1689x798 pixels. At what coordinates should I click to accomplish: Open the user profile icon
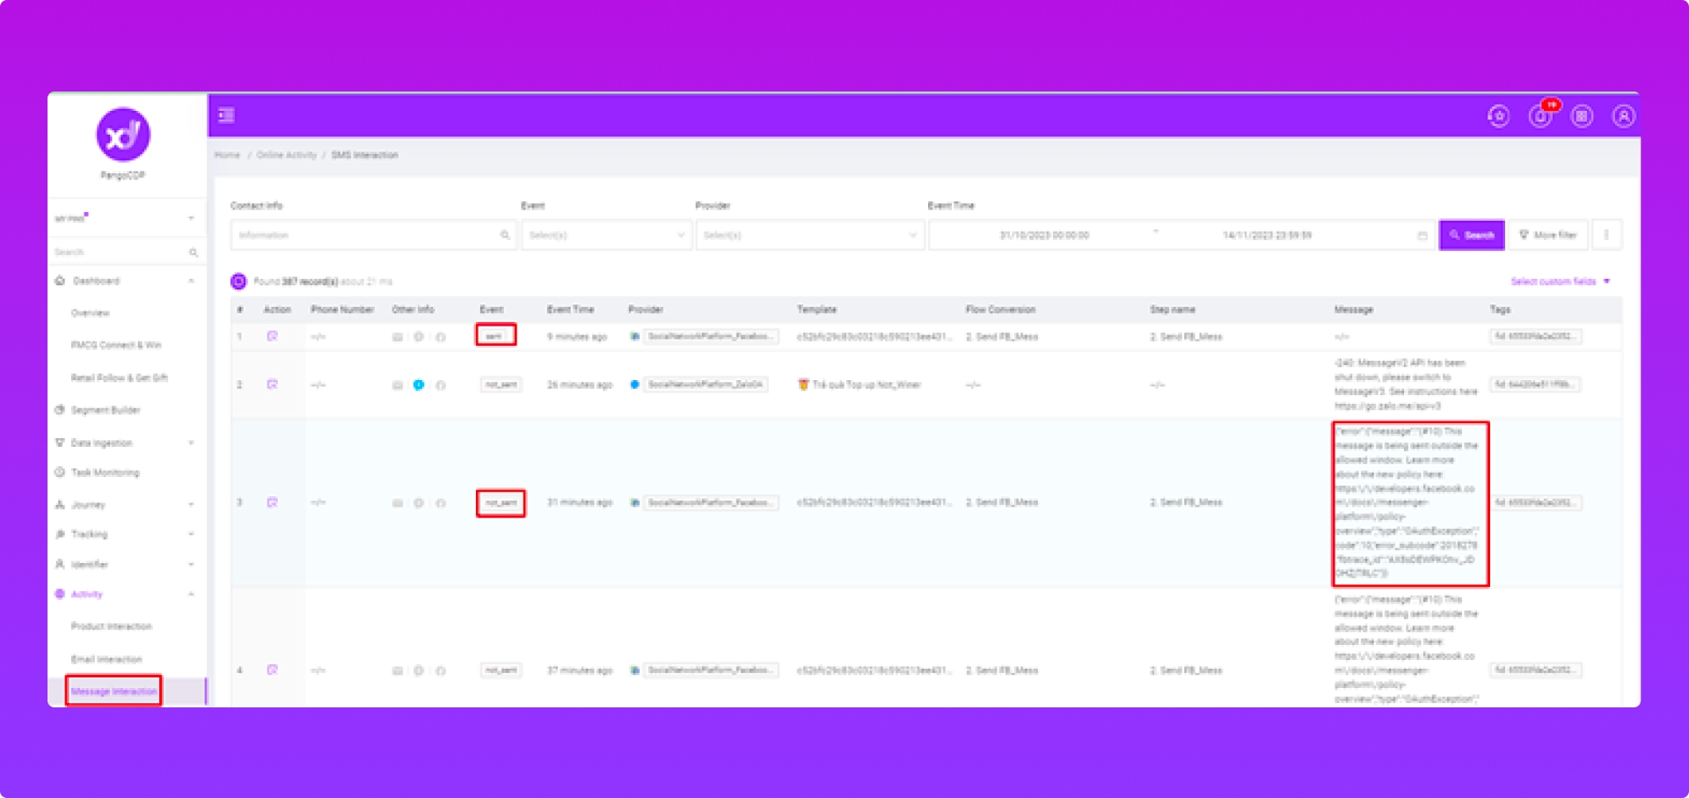(x=1623, y=116)
